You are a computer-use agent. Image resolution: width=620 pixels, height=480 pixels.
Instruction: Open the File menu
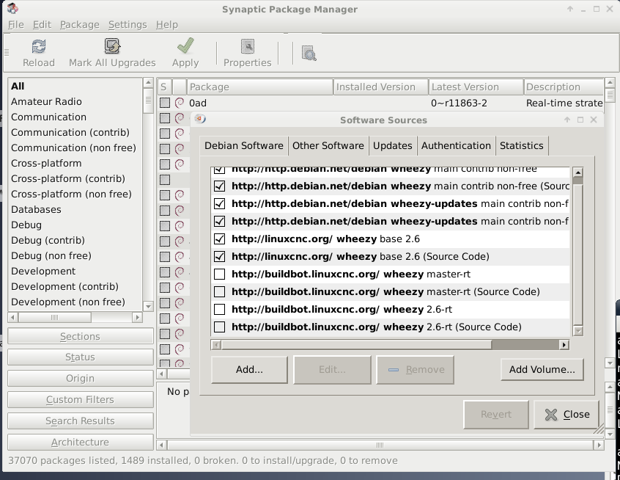[16, 24]
